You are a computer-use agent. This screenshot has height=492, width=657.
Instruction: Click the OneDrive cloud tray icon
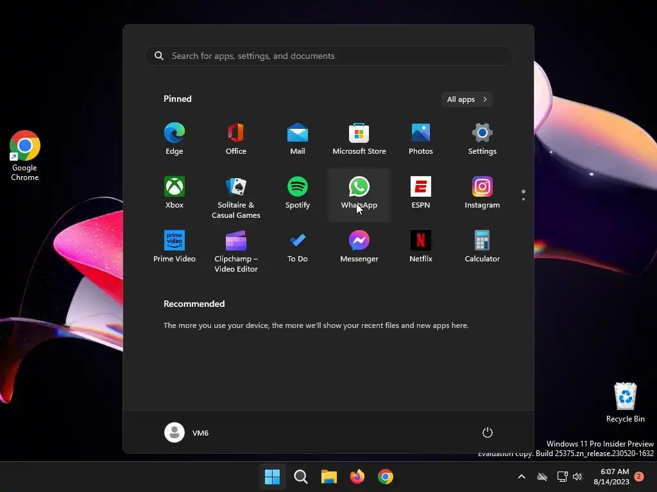(542, 477)
